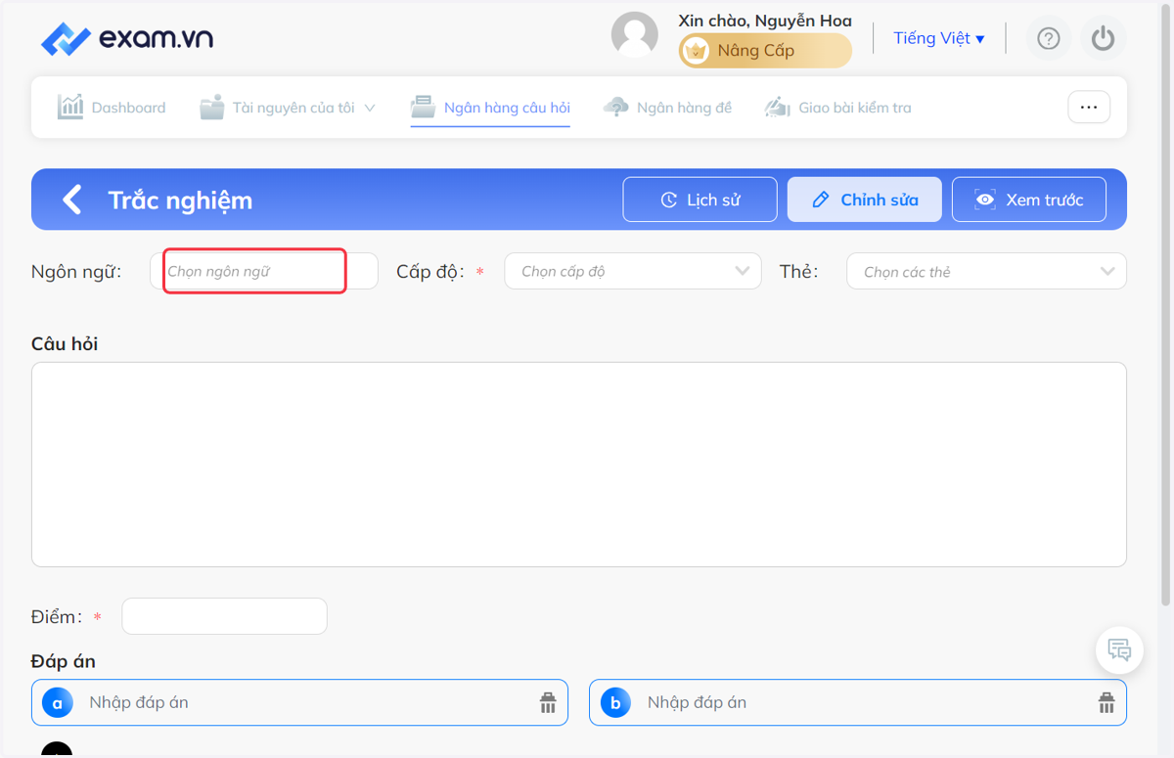Click the Thẻ dropdown chevron arrow
1174x758 pixels.
[x=1107, y=271]
